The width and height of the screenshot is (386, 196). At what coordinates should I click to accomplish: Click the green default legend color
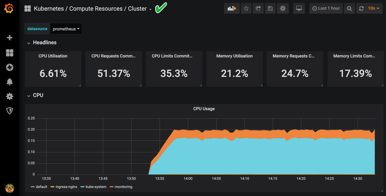coord(33,187)
